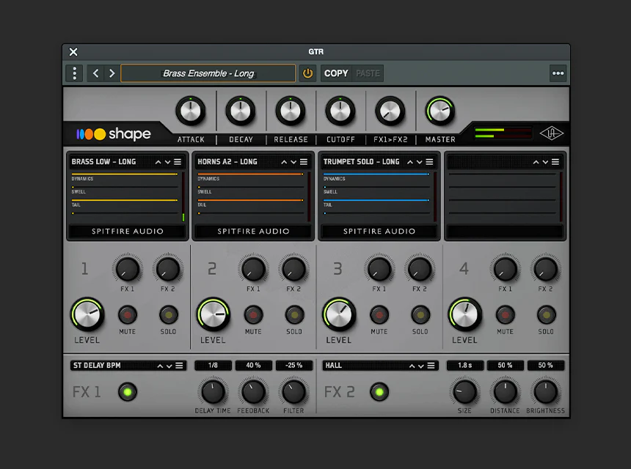Image resolution: width=631 pixels, height=469 pixels.
Task: Click the 1/8 delay time value field
Action: [x=213, y=366]
